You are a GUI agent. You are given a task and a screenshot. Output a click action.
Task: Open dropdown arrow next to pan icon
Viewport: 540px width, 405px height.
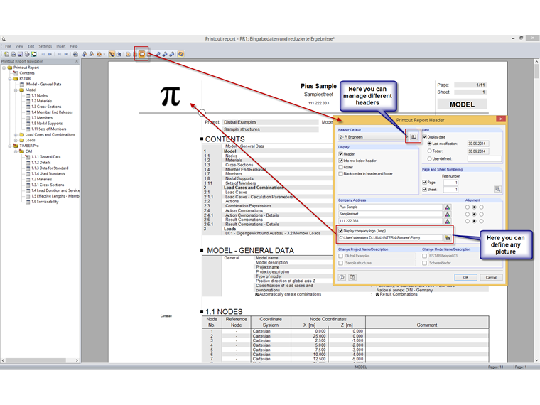(x=104, y=54)
